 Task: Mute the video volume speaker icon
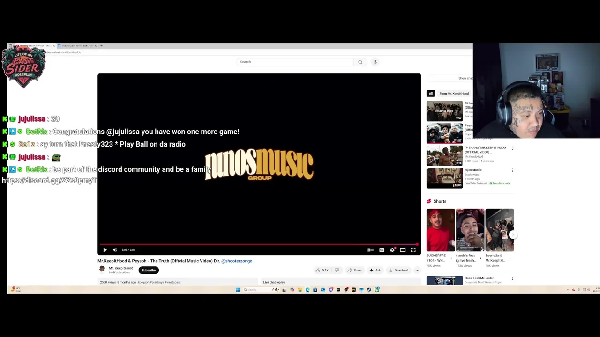click(x=115, y=250)
